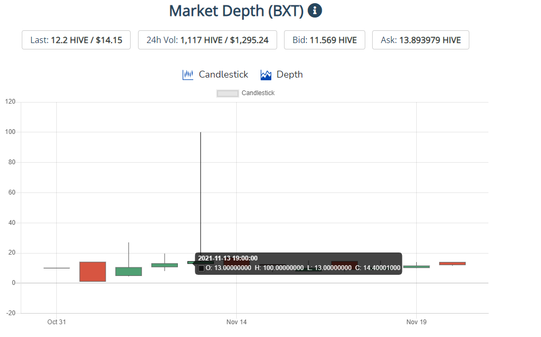Open the Market Depth info icon
Image resolution: width=541 pixels, height=337 pixels.
315,10
